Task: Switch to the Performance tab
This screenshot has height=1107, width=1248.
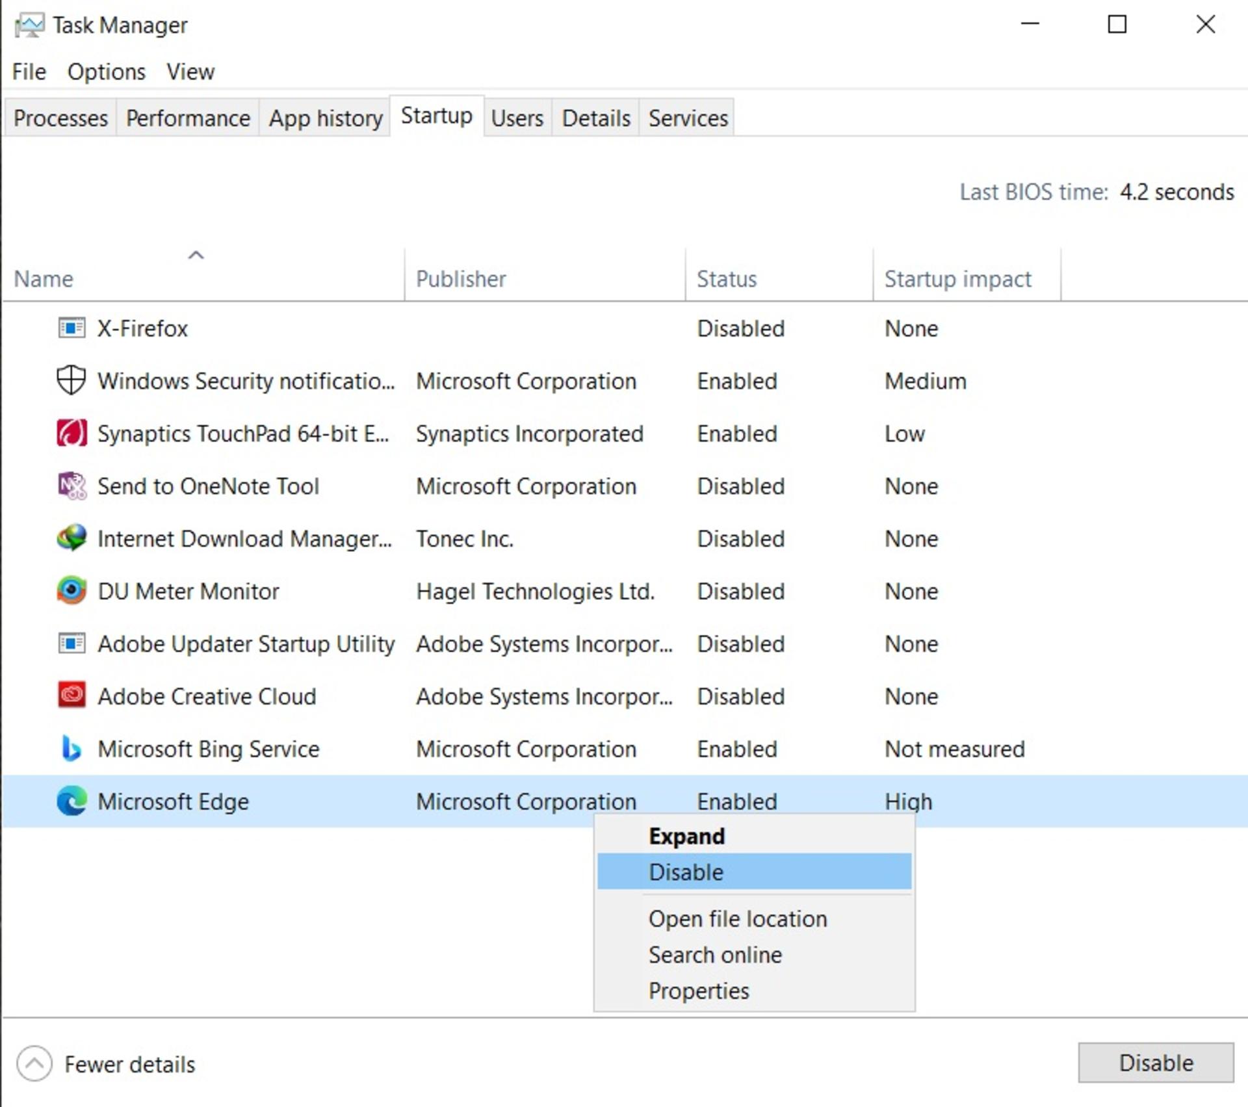Action: click(x=188, y=118)
